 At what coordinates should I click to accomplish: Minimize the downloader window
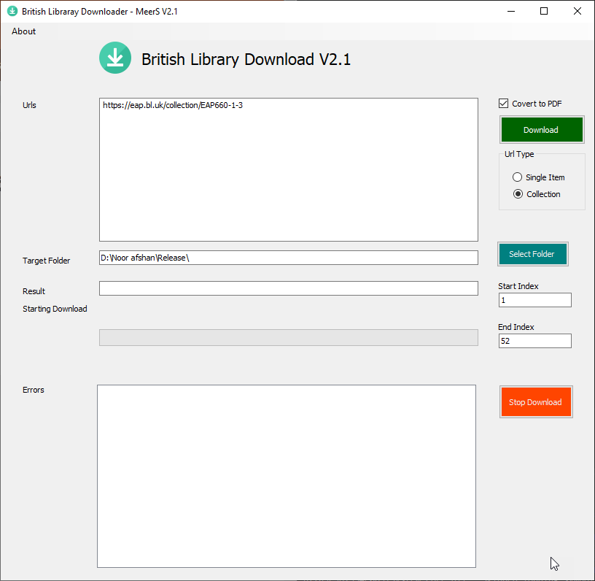[510, 11]
